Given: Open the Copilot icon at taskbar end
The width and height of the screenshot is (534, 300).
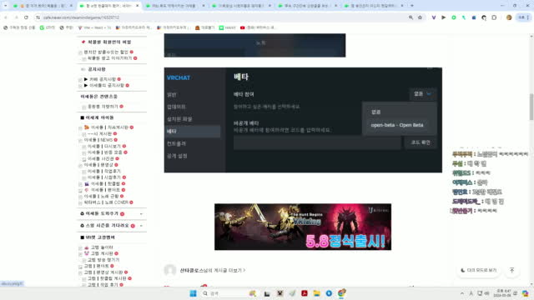Looking at the screenshot, I should click(x=525, y=293).
